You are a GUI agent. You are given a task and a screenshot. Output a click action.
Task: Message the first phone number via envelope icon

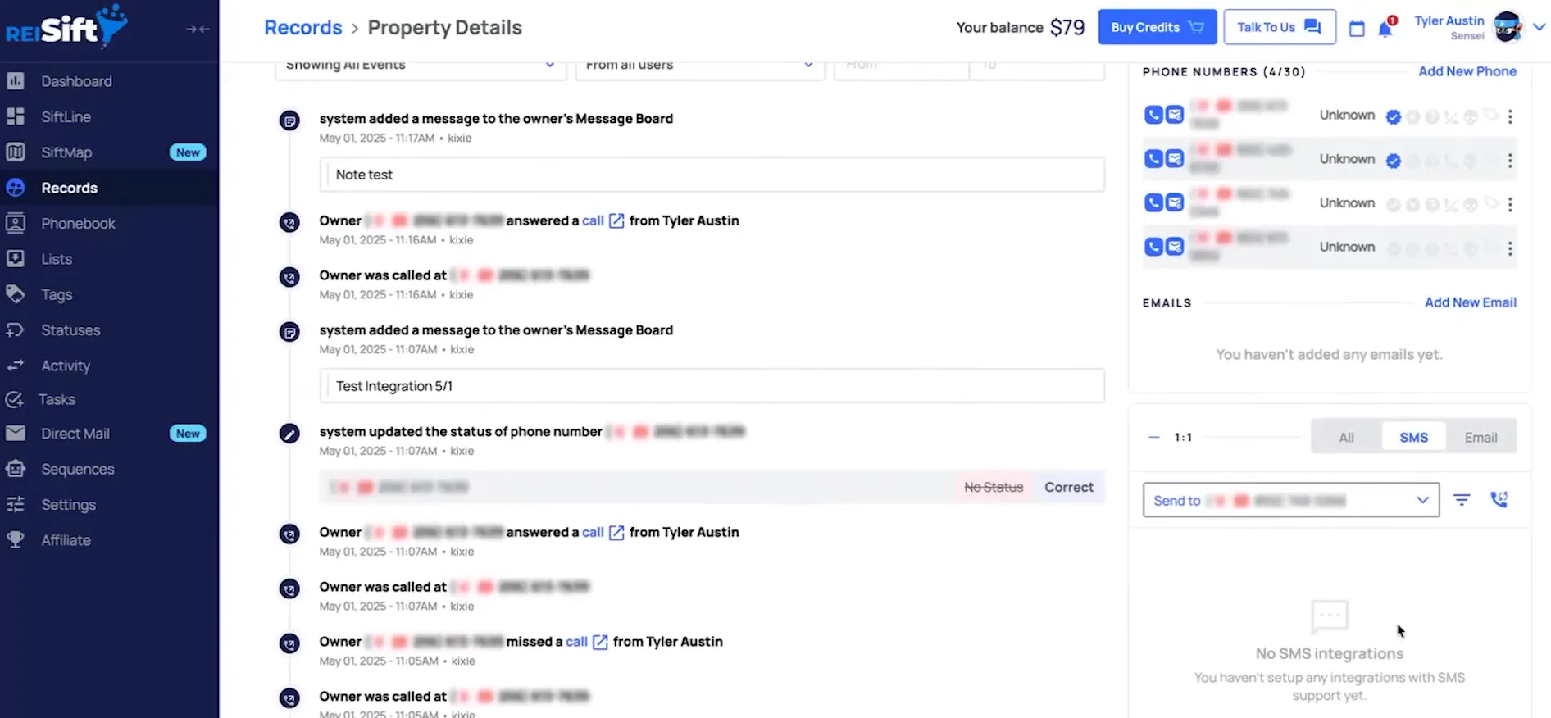[x=1175, y=115]
